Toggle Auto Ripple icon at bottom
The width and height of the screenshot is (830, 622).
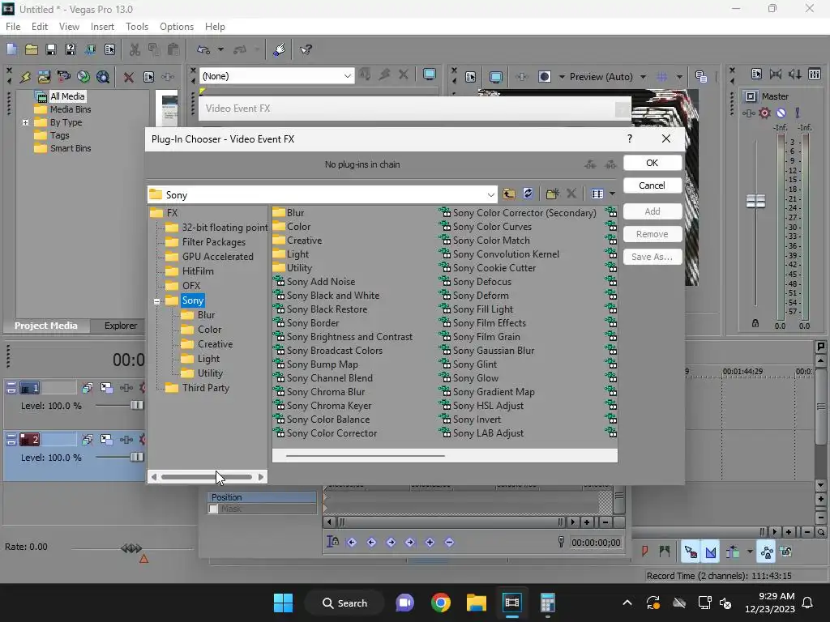733,552
